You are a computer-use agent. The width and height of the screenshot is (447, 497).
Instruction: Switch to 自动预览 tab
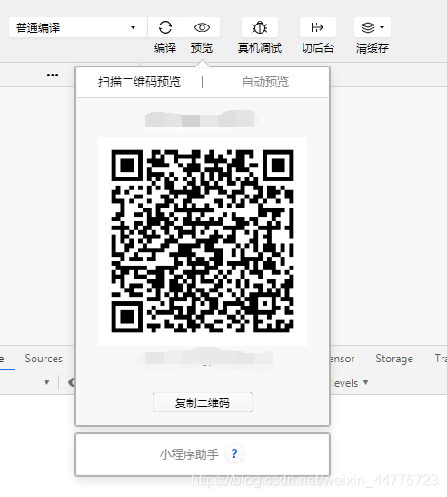click(x=265, y=82)
